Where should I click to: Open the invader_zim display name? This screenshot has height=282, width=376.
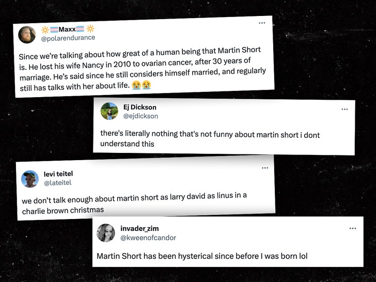(x=139, y=229)
